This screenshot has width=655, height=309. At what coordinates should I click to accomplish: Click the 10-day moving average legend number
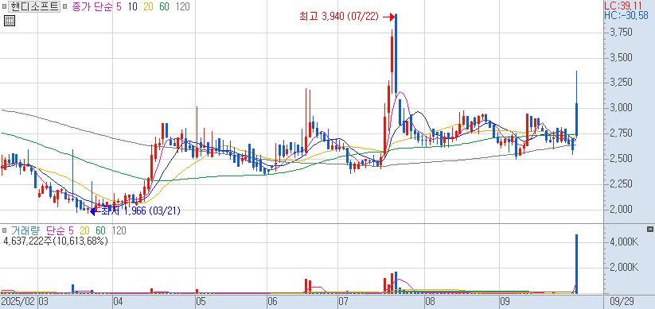[134, 6]
